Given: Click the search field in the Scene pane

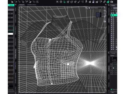Looking at the screenshot, I should (115, 8).
